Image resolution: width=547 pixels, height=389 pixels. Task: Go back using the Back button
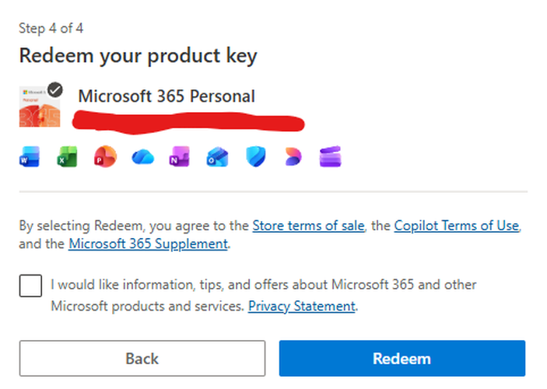click(x=142, y=359)
